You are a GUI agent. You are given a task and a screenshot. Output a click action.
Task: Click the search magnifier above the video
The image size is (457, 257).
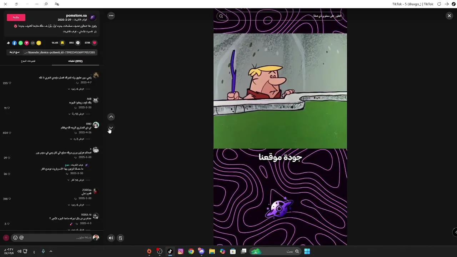pyautogui.click(x=221, y=16)
